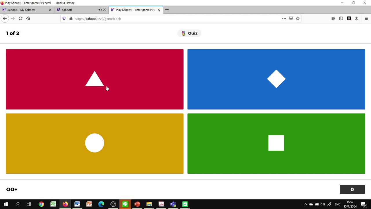Open File Explorer from taskbar
371x209 pixels.
click(149, 204)
